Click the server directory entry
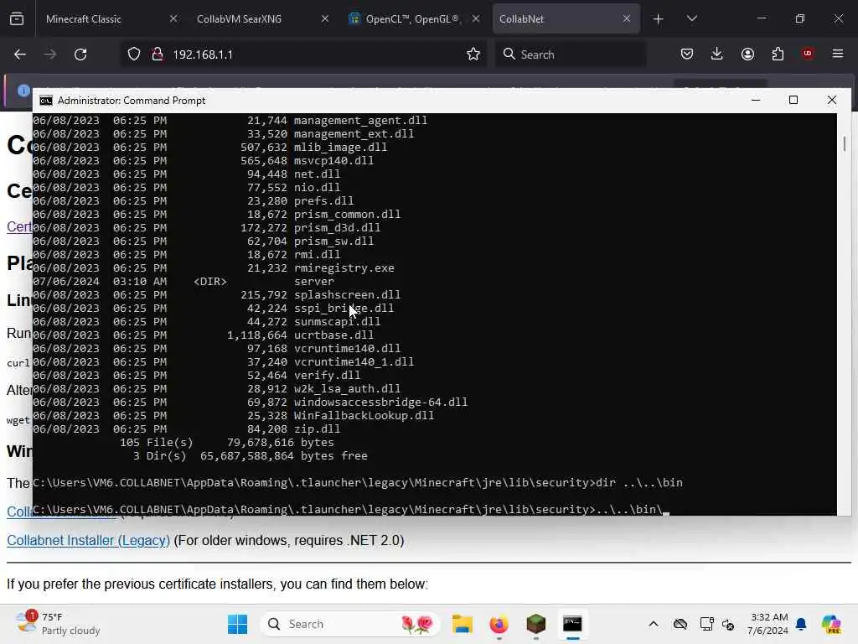The image size is (858, 644). pos(314,282)
